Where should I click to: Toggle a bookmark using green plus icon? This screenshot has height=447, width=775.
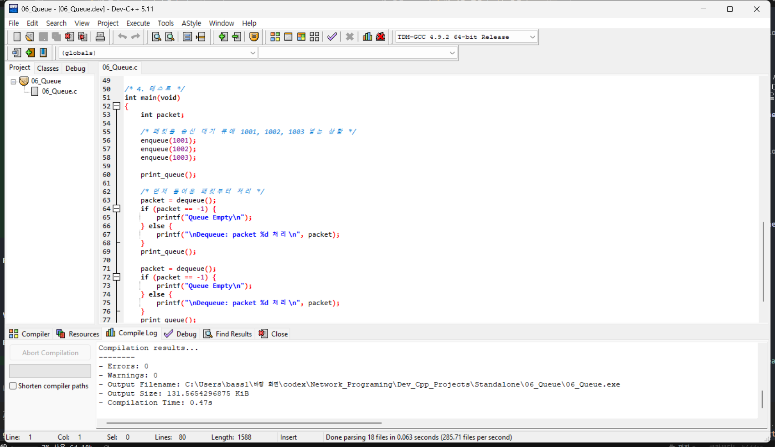click(x=30, y=53)
